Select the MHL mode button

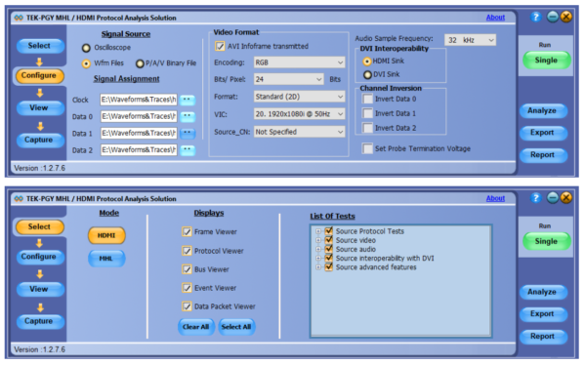pos(106,258)
